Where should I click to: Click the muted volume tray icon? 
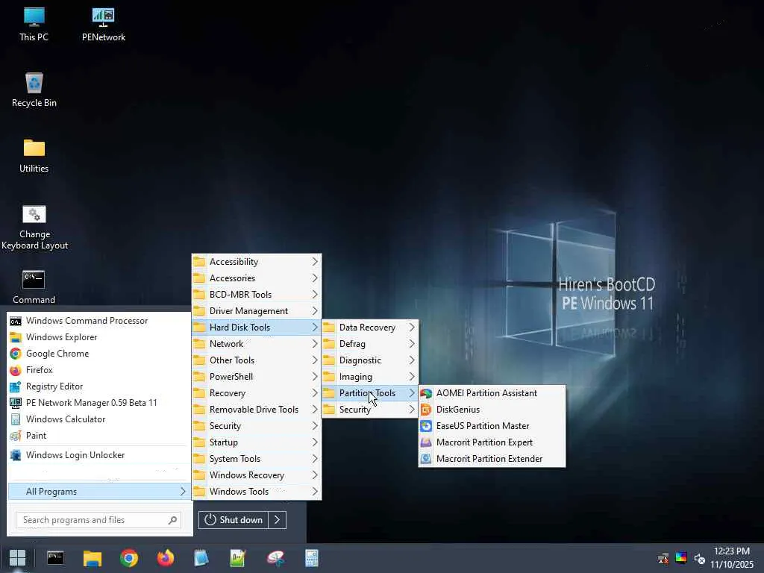click(700, 559)
